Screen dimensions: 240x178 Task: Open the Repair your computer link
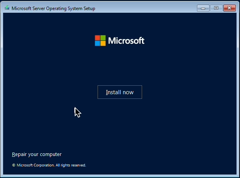tap(37, 154)
